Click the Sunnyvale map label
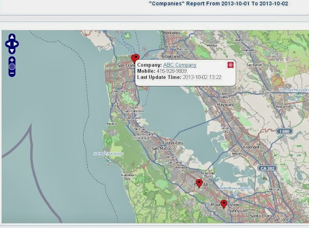The height and width of the screenshot is (228, 309). (238, 211)
